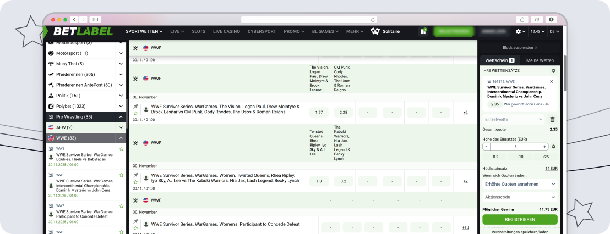Expand the Einzelwette bet type dropdown

514,119
